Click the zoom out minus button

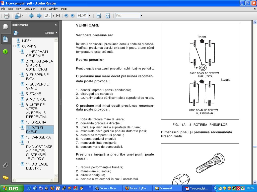pos(66,16)
